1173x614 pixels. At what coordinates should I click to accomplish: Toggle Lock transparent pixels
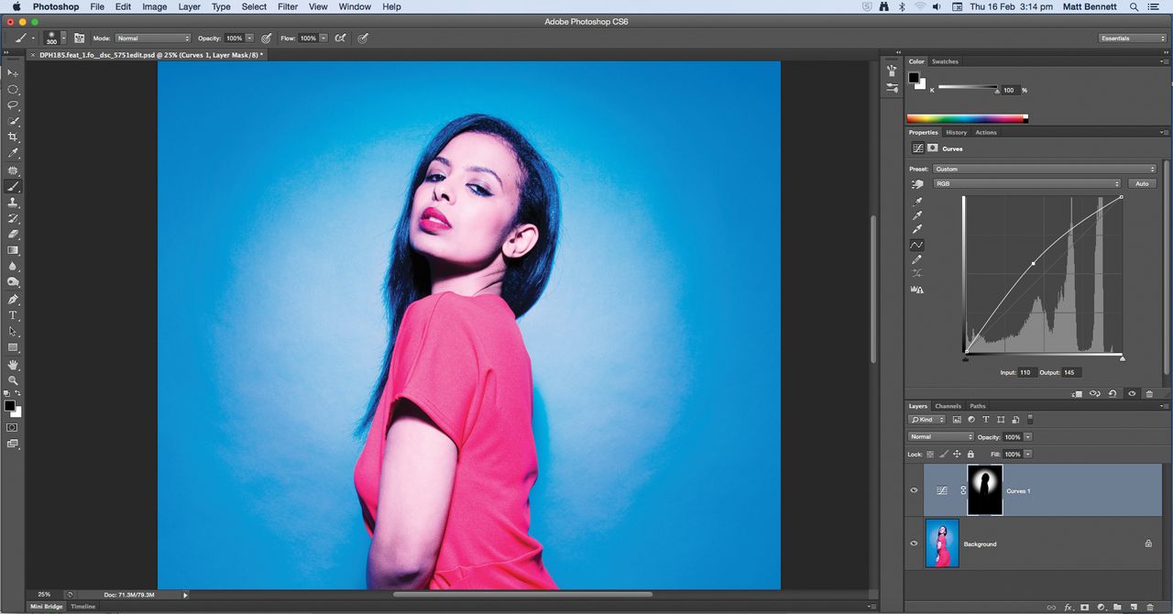tap(930, 454)
